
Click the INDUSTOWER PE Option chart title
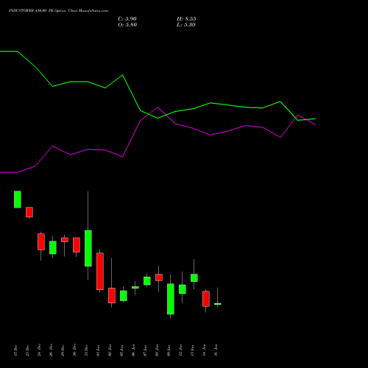click(58, 11)
